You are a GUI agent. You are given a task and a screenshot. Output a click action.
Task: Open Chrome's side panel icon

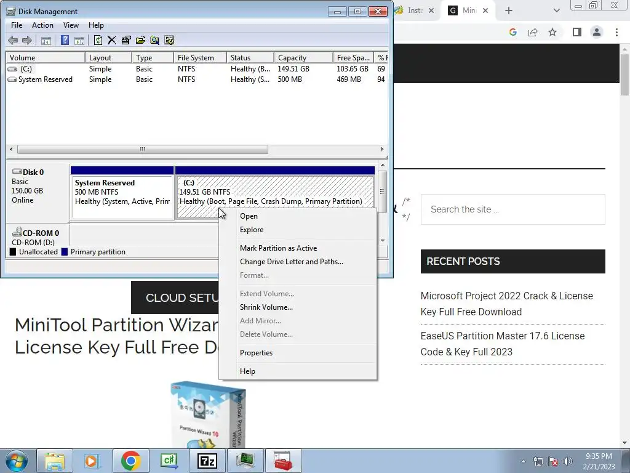pyautogui.click(x=577, y=32)
